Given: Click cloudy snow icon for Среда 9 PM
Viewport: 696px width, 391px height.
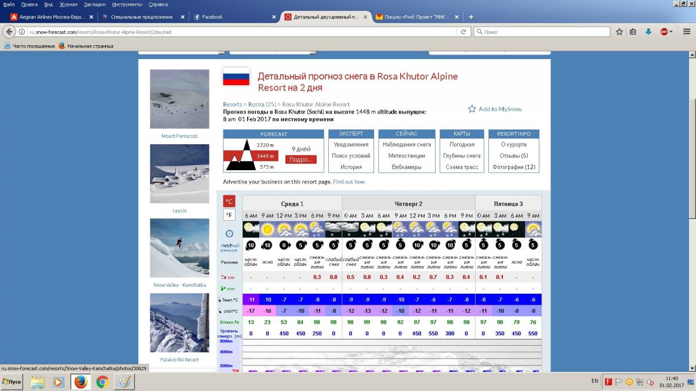Looking at the screenshot, I should click(x=333, y=229).
